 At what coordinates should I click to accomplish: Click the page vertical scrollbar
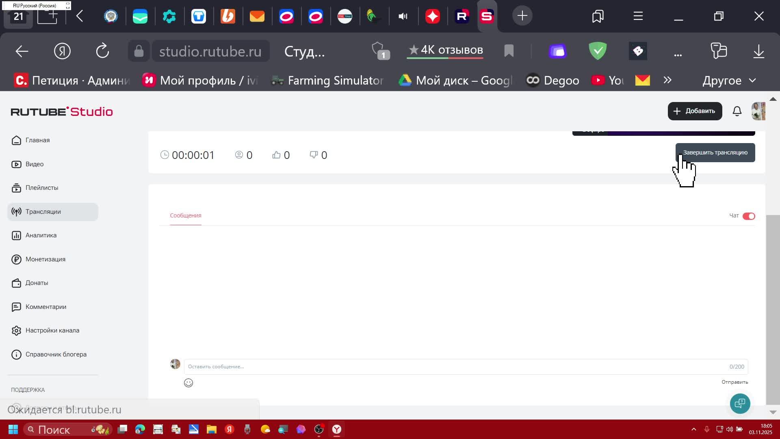(x=773, y=309)
